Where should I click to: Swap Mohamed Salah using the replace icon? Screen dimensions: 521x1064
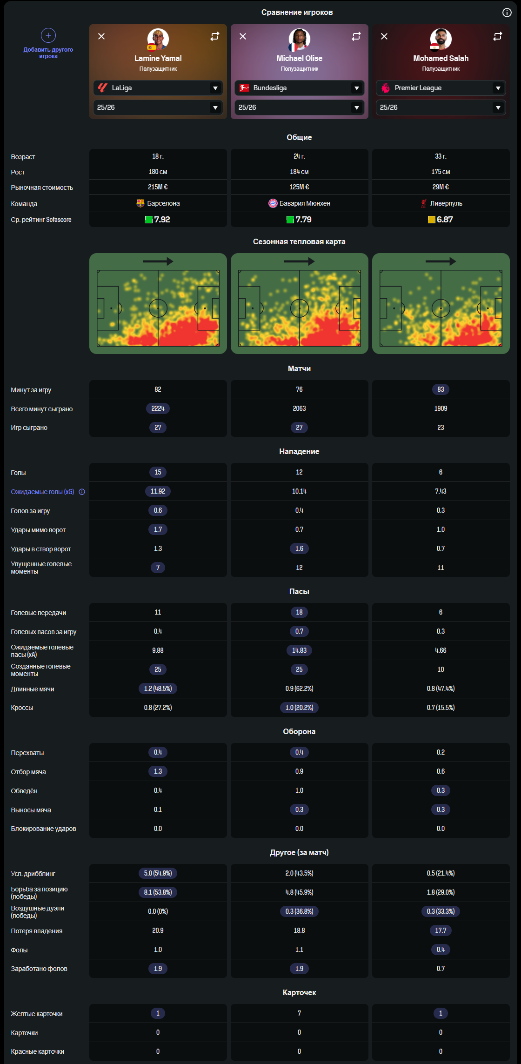498,36
